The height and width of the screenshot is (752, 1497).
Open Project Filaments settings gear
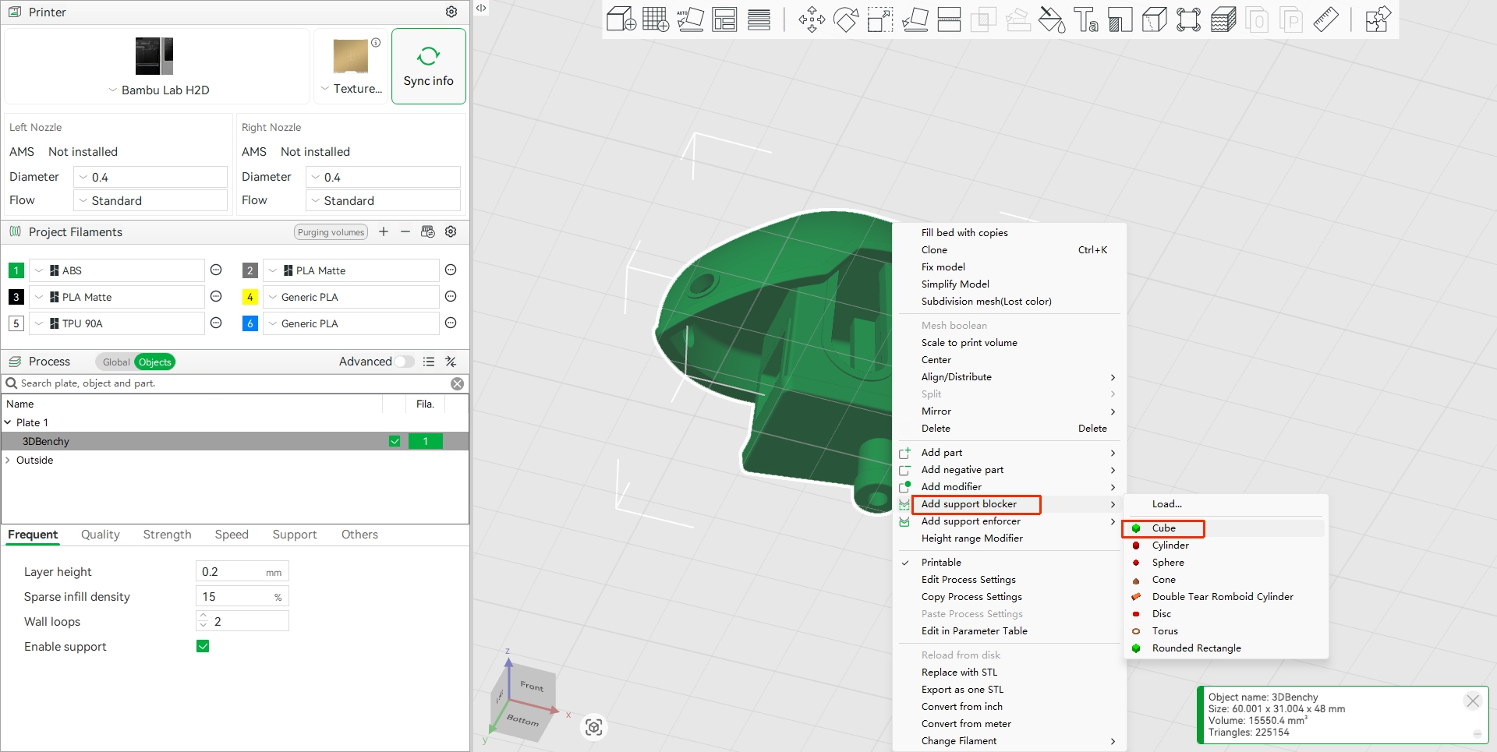click(x=451, y=231)
